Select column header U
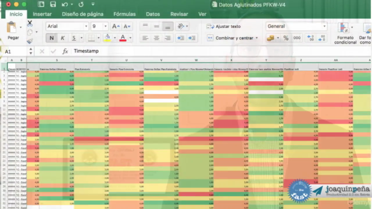The height and width of the screenshot is (209, 372). pyautogui.click(x=127, y=60)
